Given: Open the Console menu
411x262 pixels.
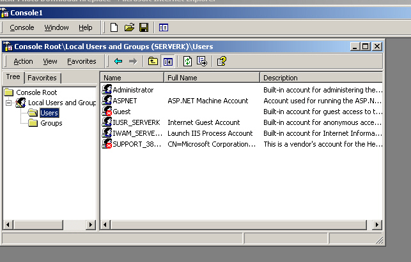Looking at the screenshot, I should click(22, 27).
